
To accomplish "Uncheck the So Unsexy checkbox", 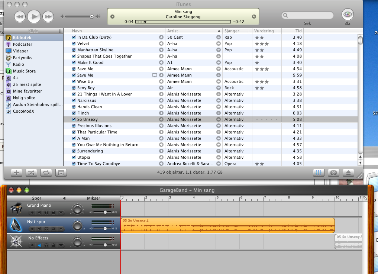I will point(74,119).
